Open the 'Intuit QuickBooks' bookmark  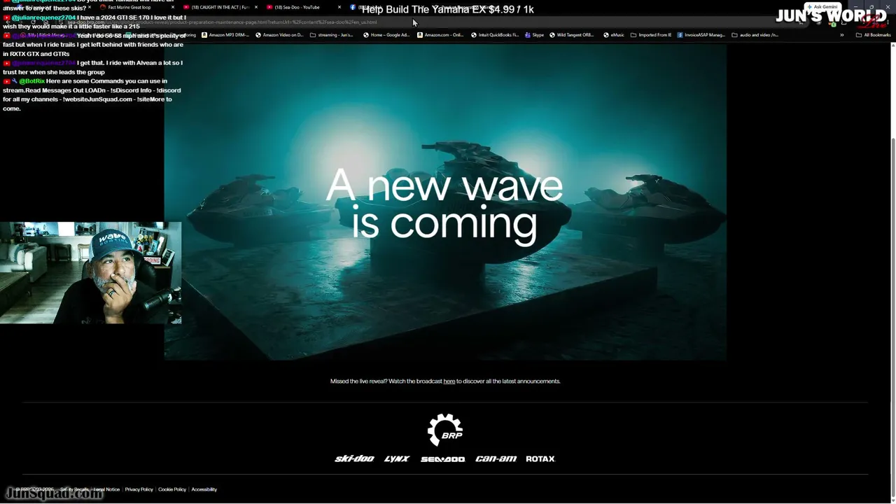[x=495, y=35]
